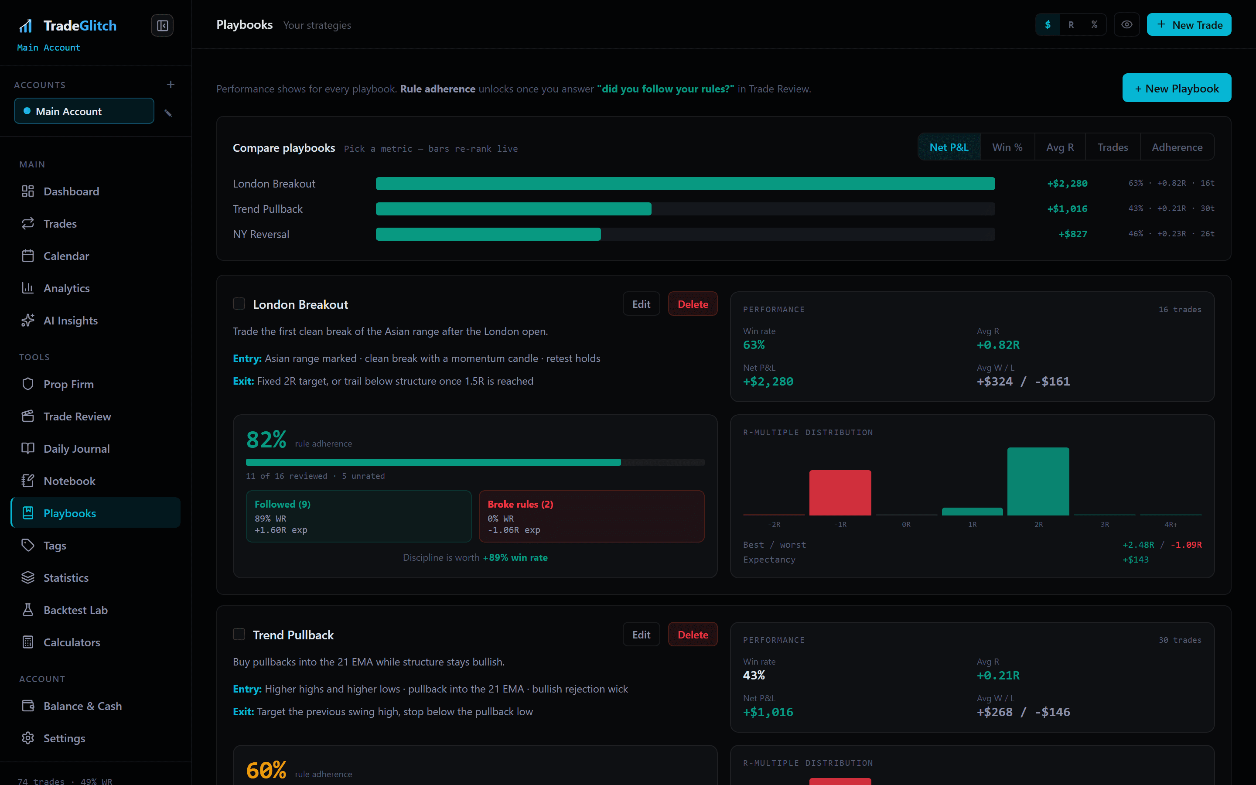Delete the Trend Pullback playbook
This screenshot has height=785, width=1256.
point(693,634)
